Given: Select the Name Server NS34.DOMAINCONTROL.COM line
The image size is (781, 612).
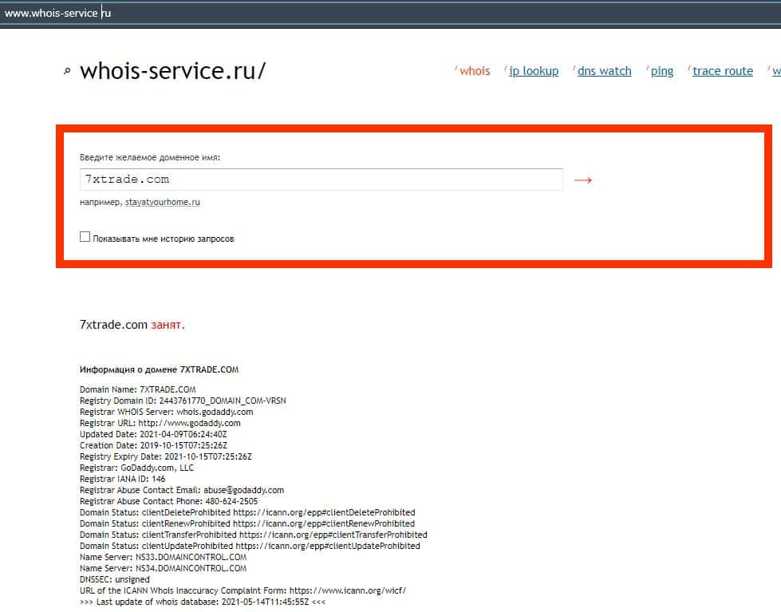Looking at the screenshot, I should [163, 568].
